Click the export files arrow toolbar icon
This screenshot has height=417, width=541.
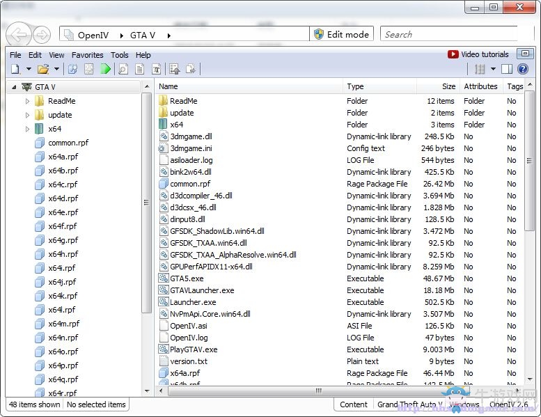(191, 69)
